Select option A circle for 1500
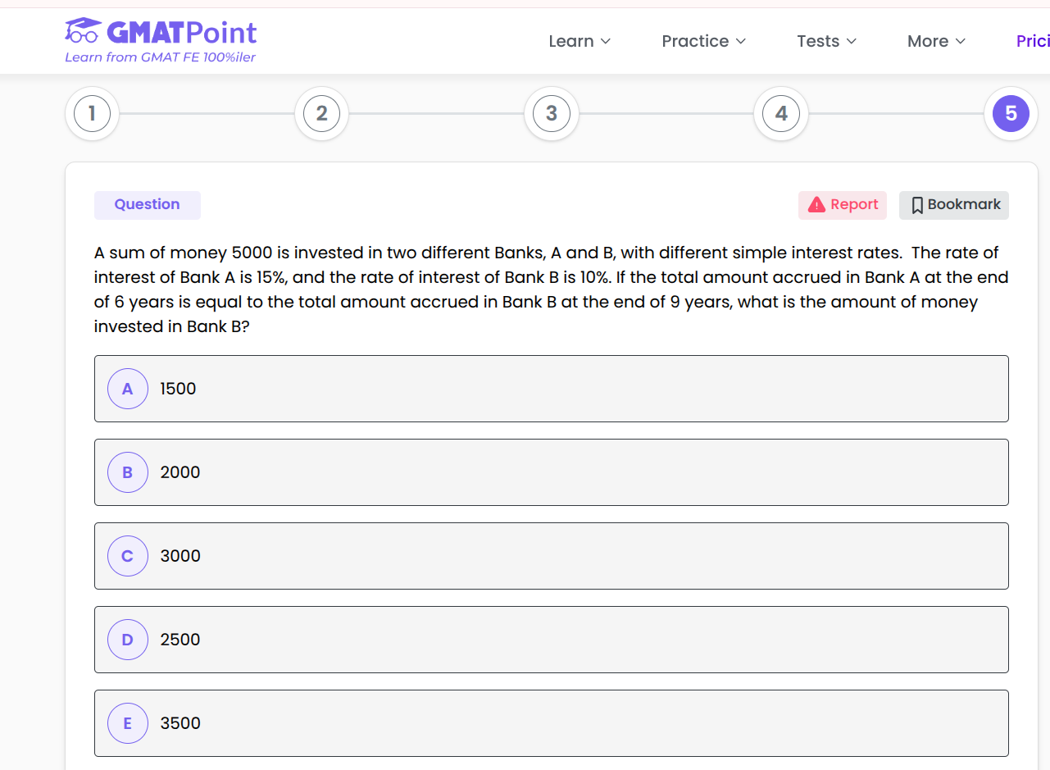This screenshot has height=770, width=1050. [x=128, y=389]
